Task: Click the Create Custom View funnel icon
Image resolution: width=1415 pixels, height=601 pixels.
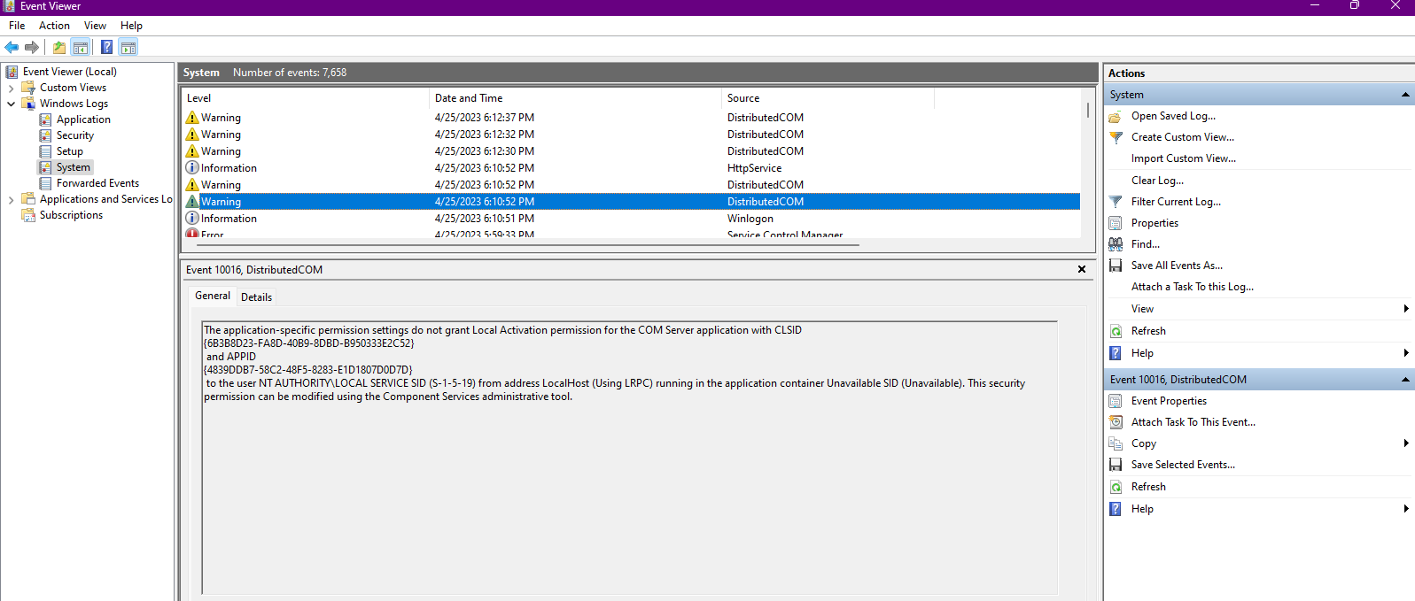Action: 1116,137
